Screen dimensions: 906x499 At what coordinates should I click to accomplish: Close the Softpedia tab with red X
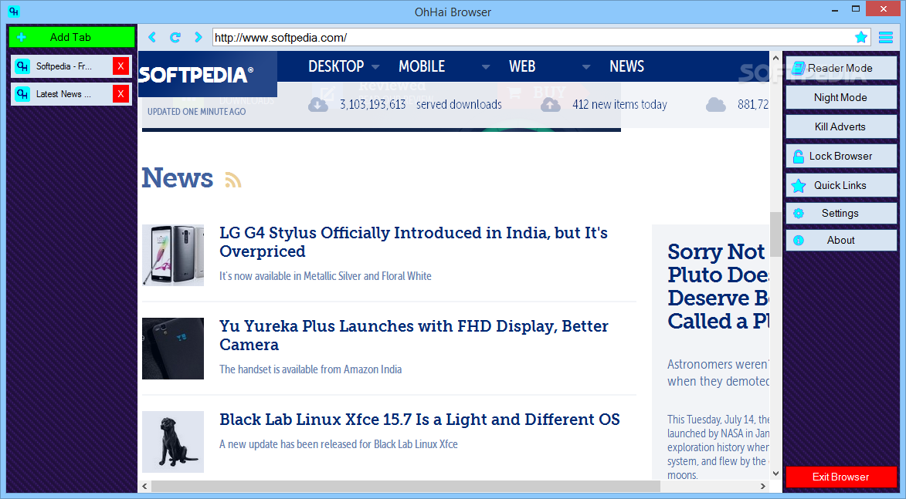coord(120,66)
